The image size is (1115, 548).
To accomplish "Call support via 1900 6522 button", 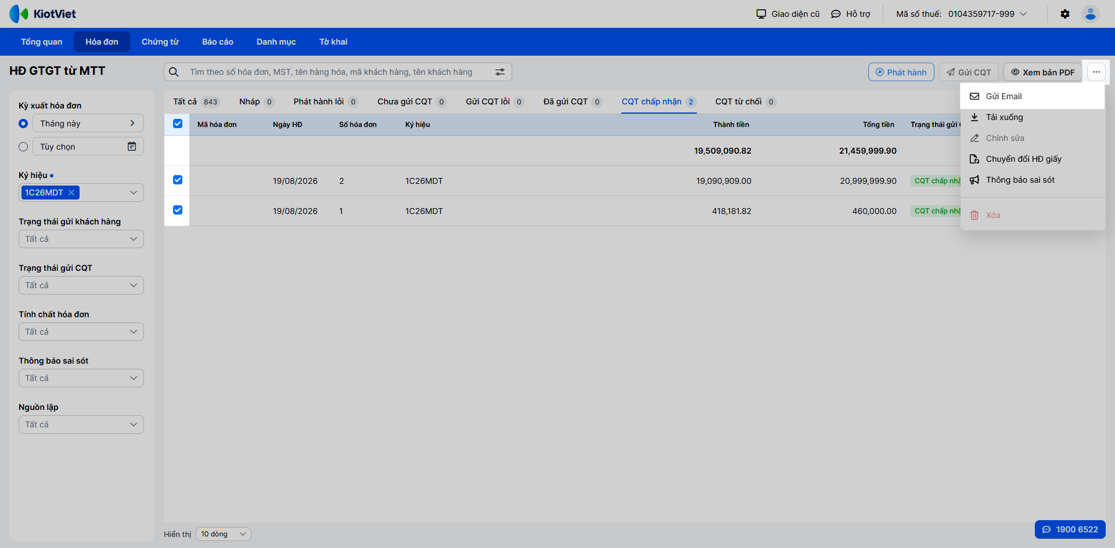I will 1070,529.
